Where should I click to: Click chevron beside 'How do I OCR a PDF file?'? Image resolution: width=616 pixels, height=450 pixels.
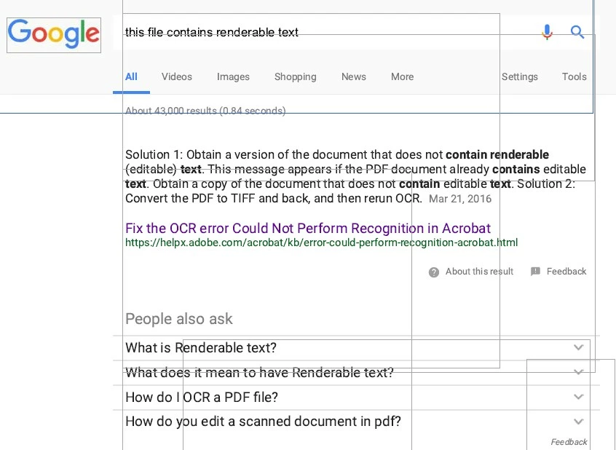point(578,397)
